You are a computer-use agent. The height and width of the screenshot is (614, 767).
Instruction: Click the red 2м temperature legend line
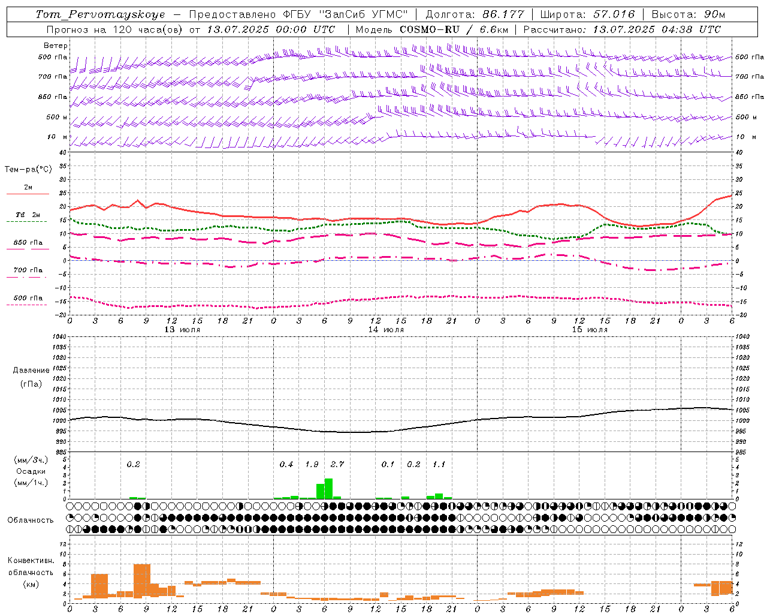coord(28,194)
